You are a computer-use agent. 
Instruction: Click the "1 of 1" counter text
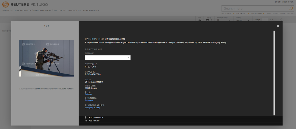click(47, 26)
